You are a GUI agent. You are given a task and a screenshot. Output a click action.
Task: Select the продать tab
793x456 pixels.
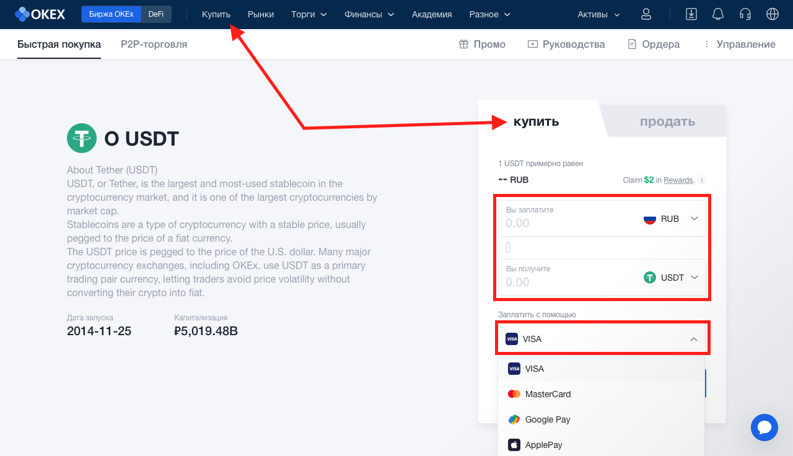click(x=667, y=121)
